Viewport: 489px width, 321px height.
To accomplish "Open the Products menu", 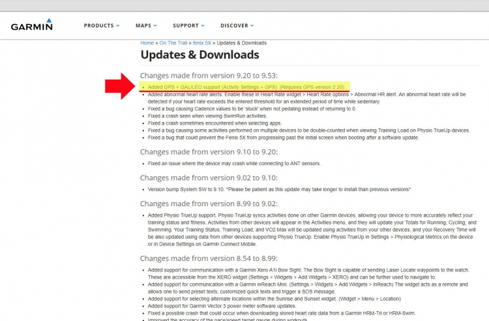I will (x=98, y=25).
